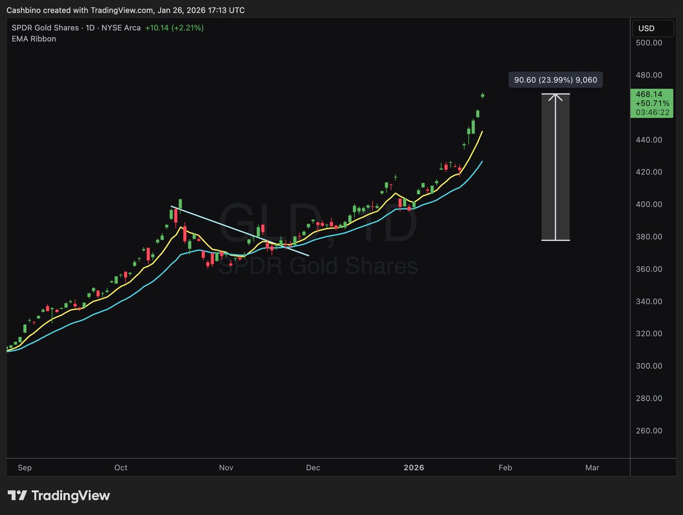Click the Dec time axis label

coord(313,468)
